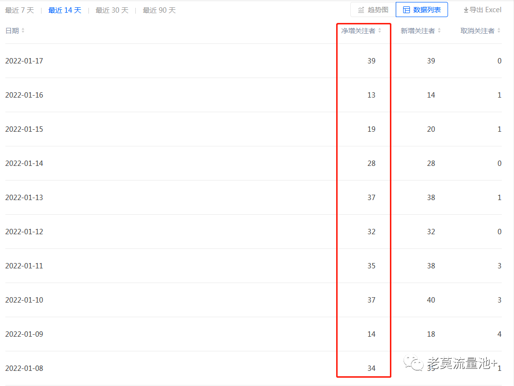514x386 pixels.
Task: Switch to the 最近 90 天 range
Action: click(159, 10)
